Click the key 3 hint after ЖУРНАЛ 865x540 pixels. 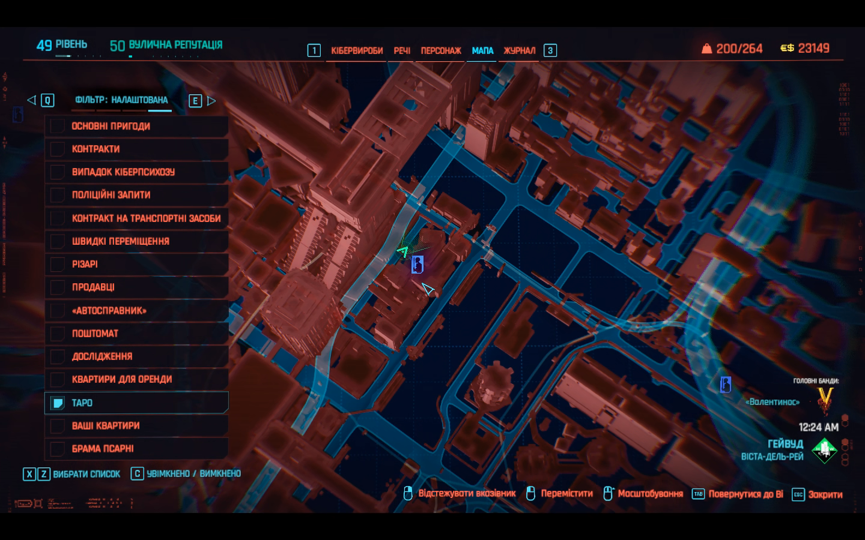coord(550,50)
